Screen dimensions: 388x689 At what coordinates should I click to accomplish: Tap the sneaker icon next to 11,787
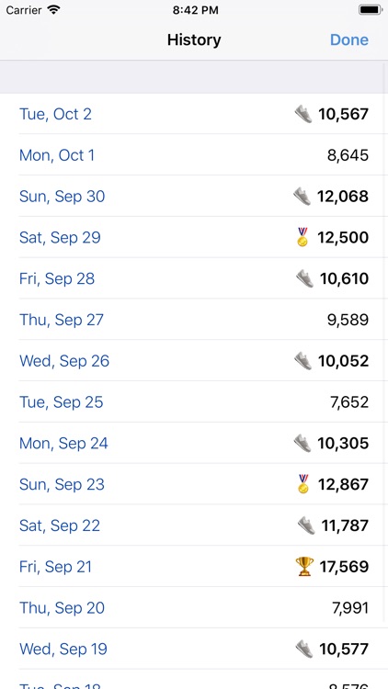(x=306, y=525)
